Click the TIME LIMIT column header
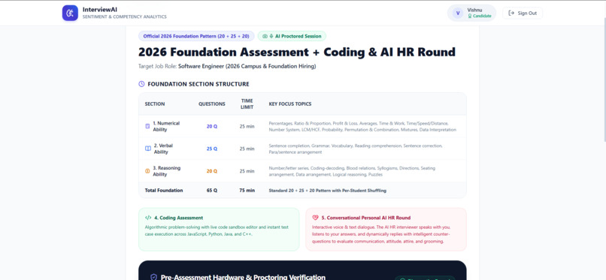This screenshot has height=280, width=606. tap(247, 104)
